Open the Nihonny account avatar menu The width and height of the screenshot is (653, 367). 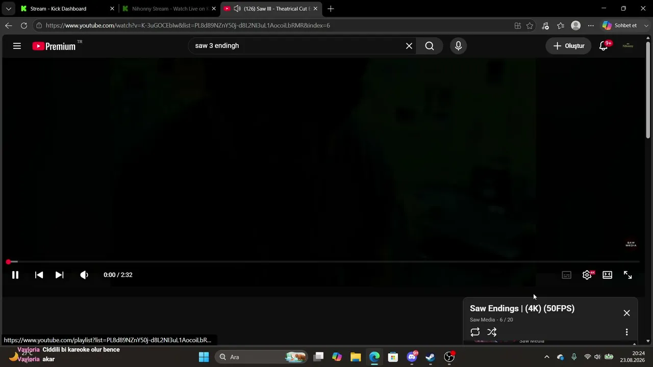pos(627,46)
